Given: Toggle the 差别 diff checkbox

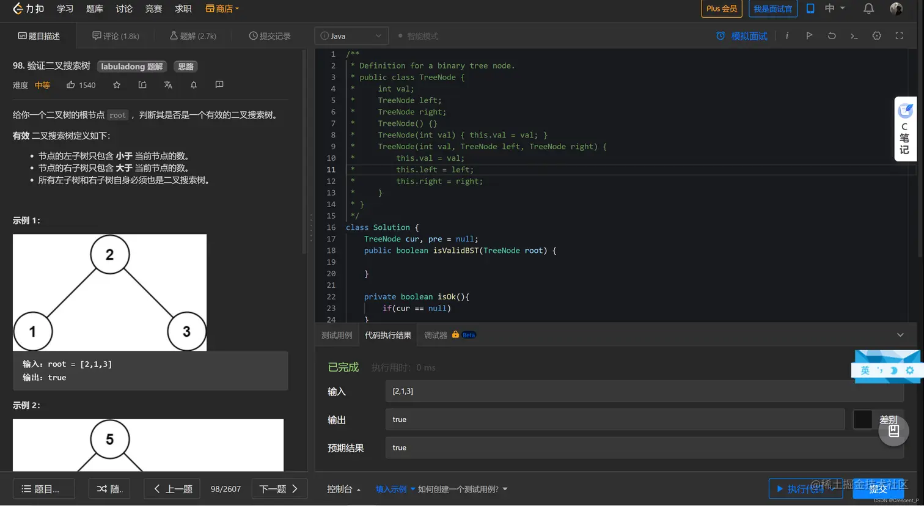Looking at the screenshot, I should pos(862,420).
